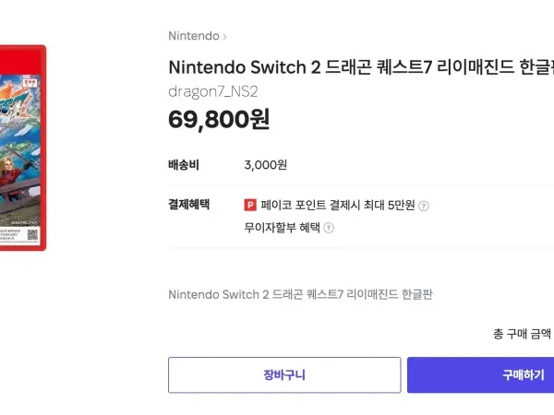Screen dimensions: 554x415
Task: Click the 페이코 포인트 결제시 최대 5만원 text
Action: (x=339, y=205)
